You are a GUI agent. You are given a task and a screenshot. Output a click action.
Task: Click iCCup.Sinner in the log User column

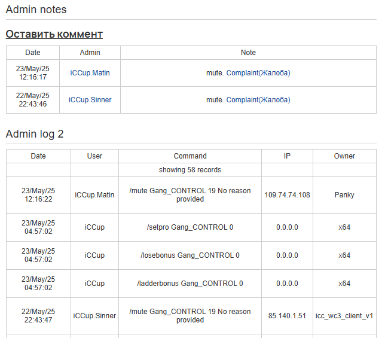click(x=94, y=316)
